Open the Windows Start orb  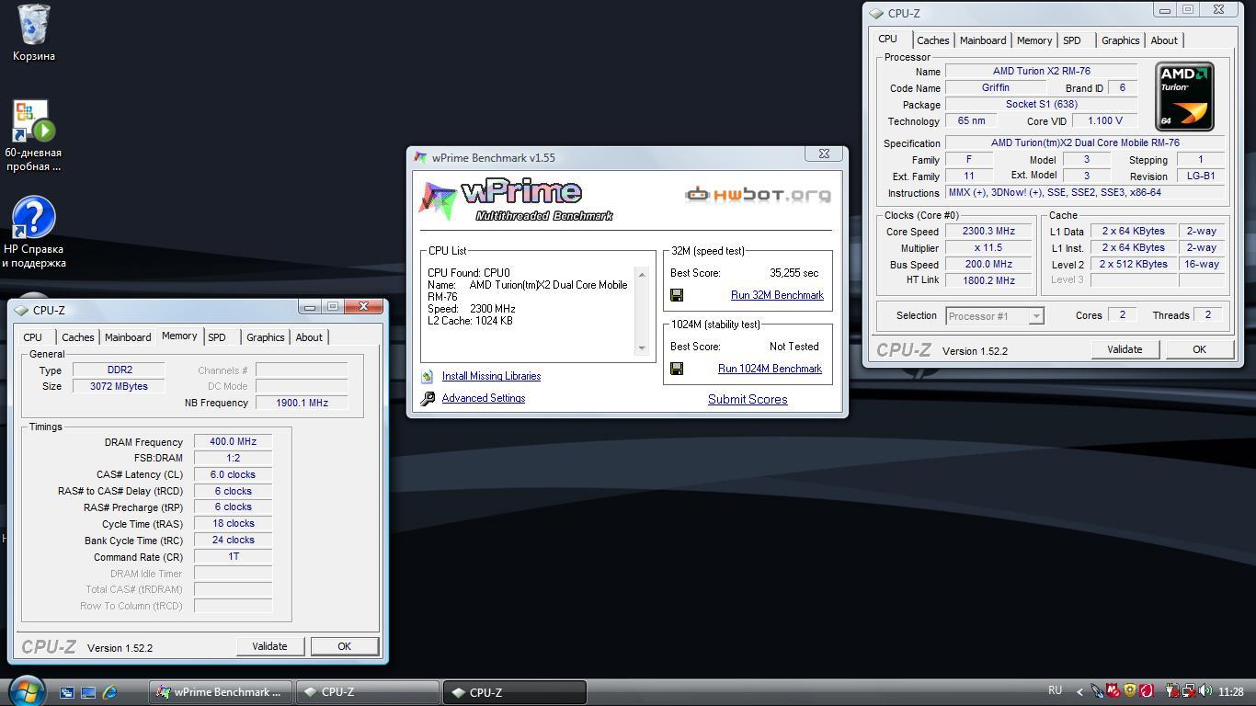point(27,691)
